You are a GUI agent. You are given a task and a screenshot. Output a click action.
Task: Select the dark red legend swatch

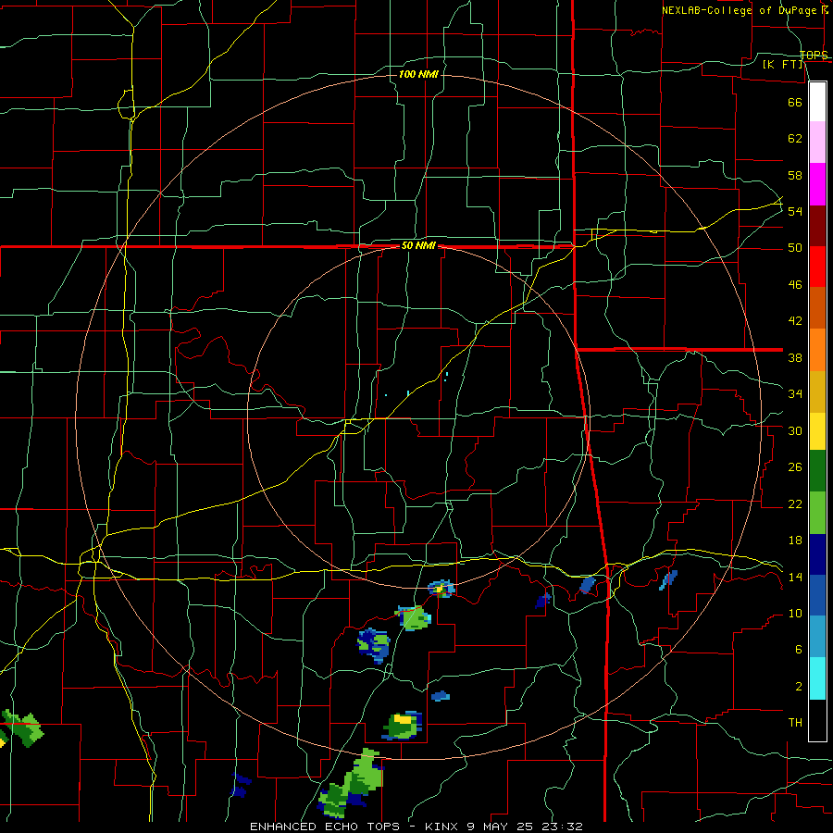coord(817,226)
